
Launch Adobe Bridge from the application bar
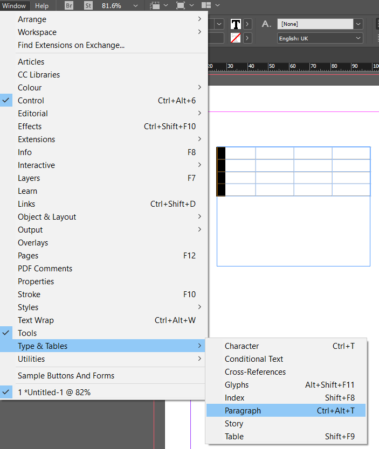click(68, 6)
